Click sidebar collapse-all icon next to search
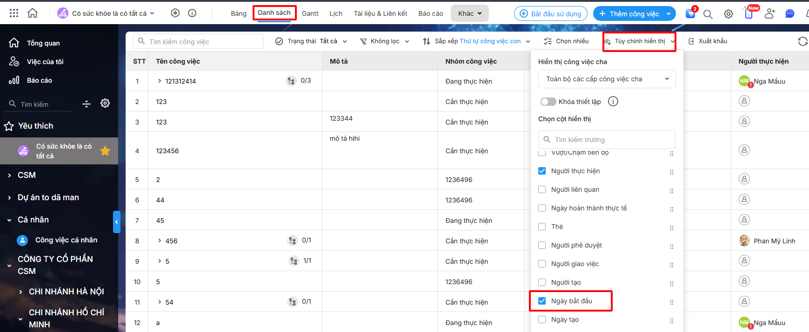Viewport: 809px width, 332px height. click(x=87, y=104)
